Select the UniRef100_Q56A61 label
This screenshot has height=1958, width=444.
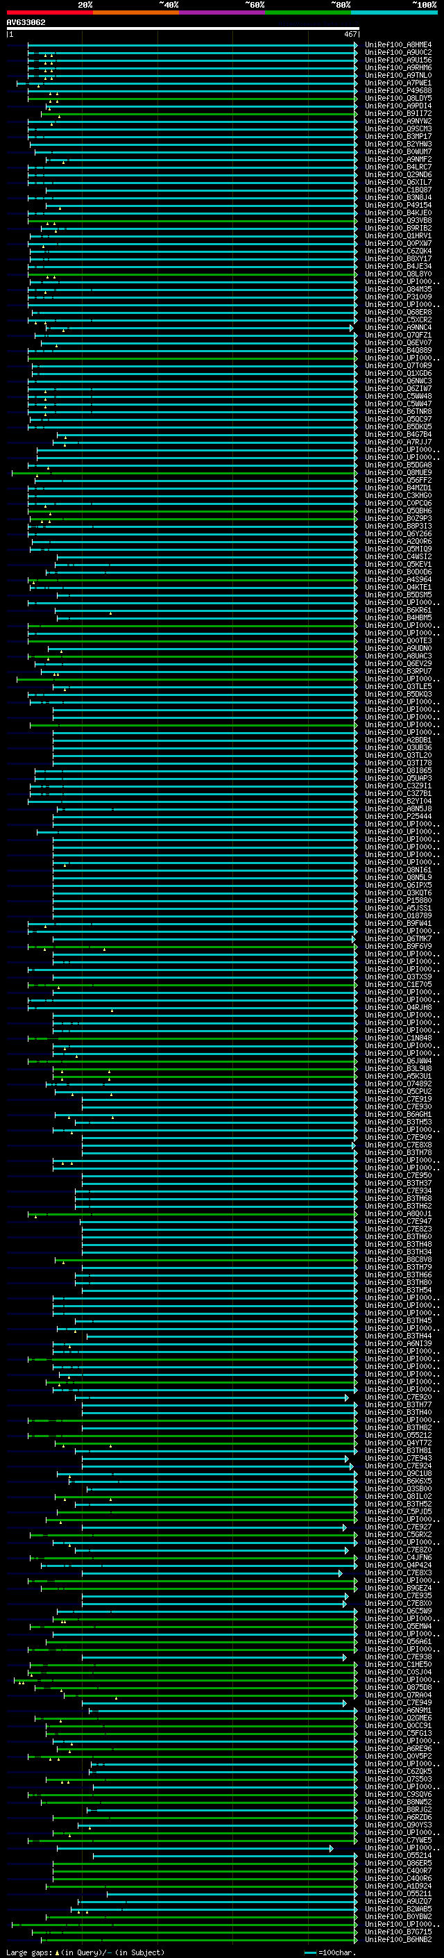(398, 1642)
